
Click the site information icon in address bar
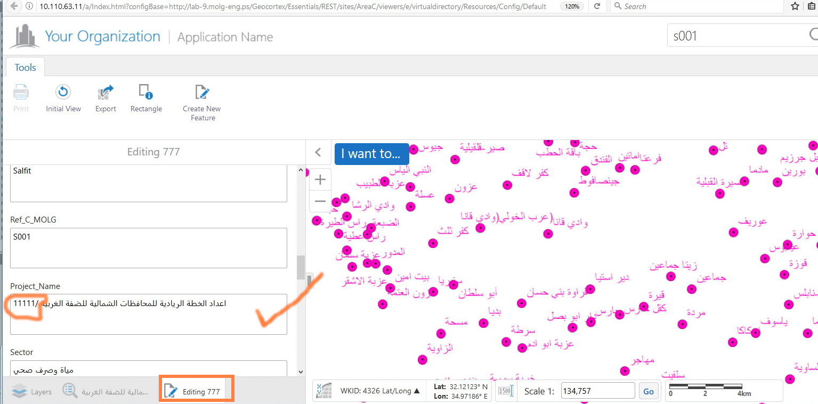(x=30, y=6)
